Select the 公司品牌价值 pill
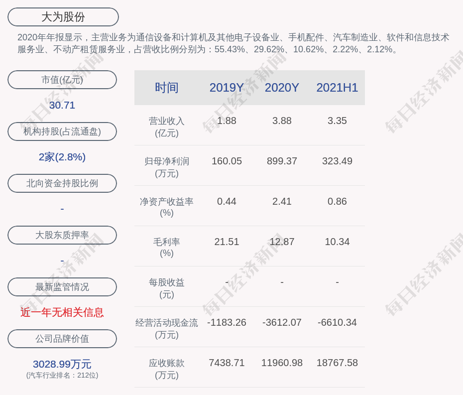 (62, 339)
